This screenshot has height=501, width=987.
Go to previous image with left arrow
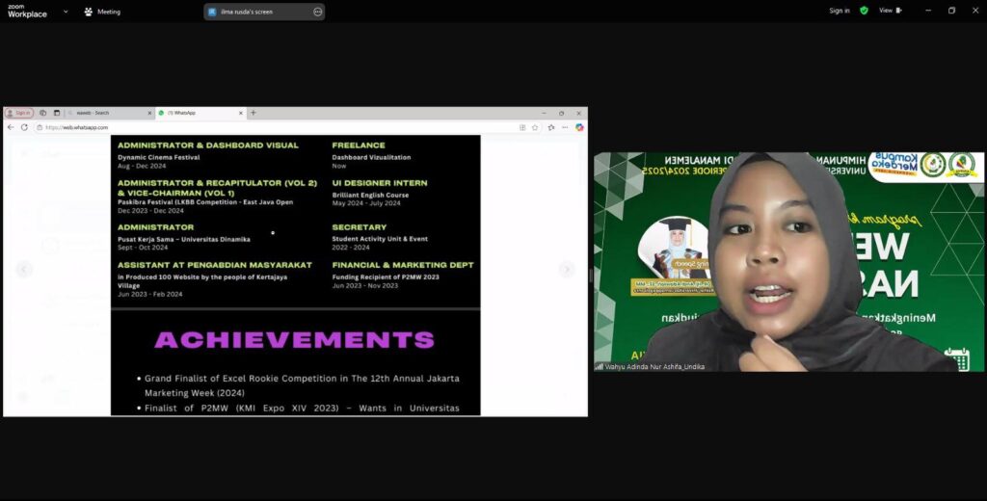click(x=24, y=269)
